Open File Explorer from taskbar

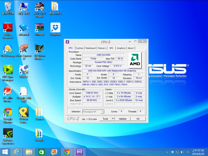pos(29,152)
